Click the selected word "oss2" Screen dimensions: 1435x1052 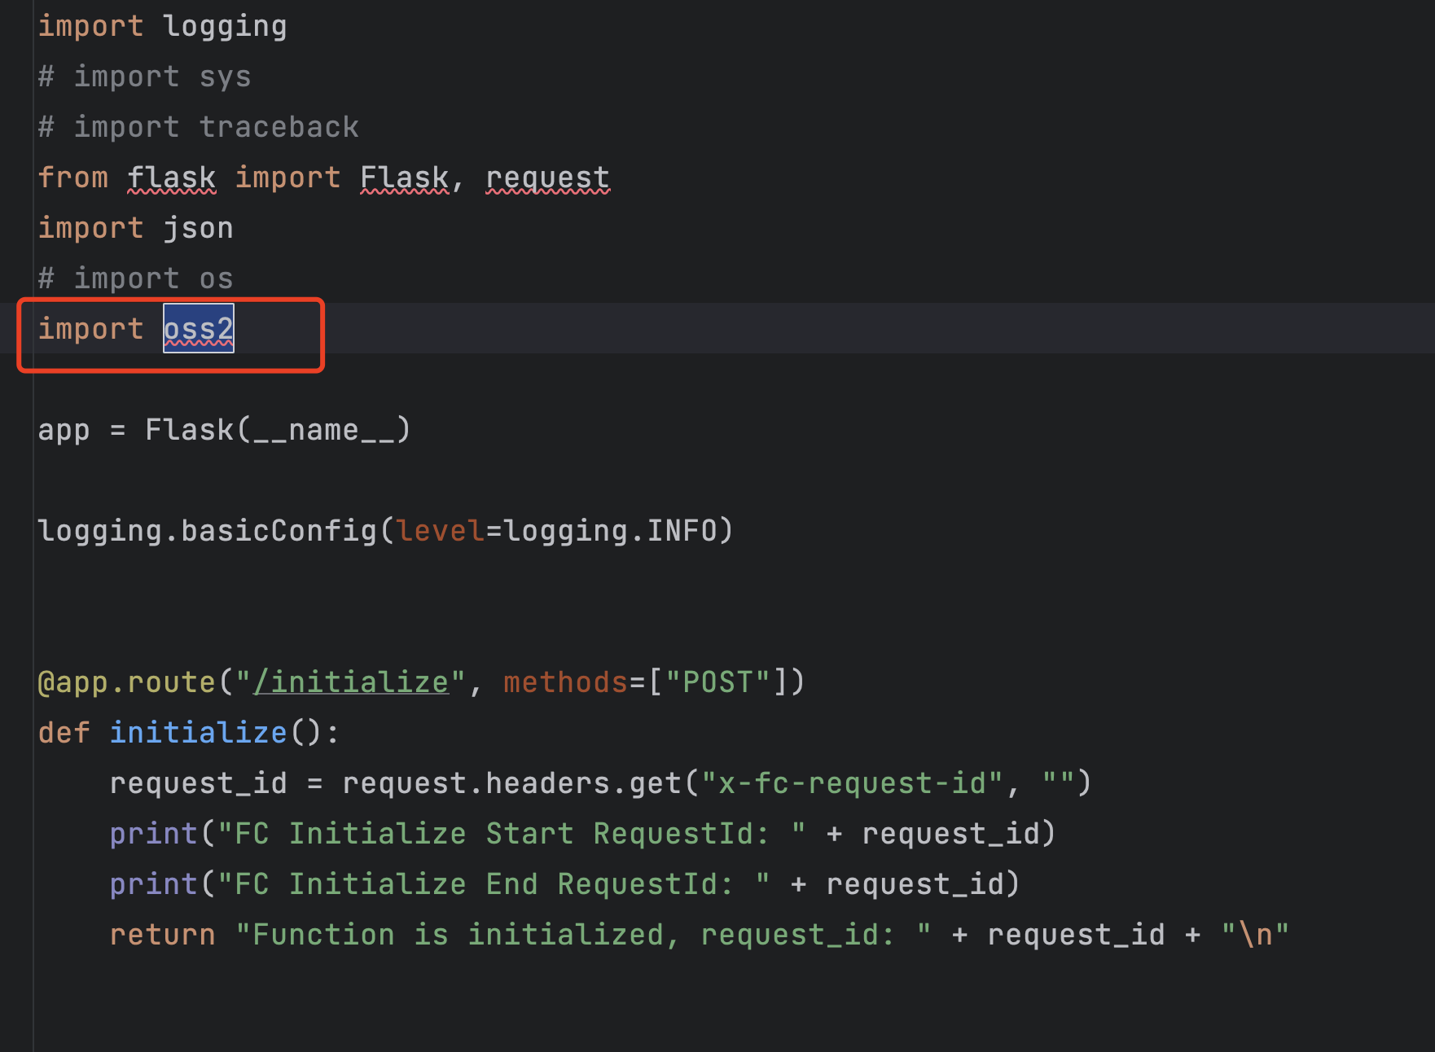[199, 329]
